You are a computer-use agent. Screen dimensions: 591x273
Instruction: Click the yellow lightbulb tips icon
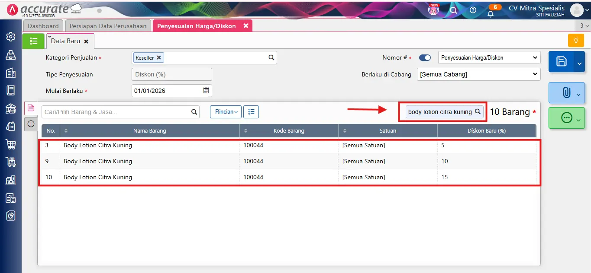[x=576, y=40]
